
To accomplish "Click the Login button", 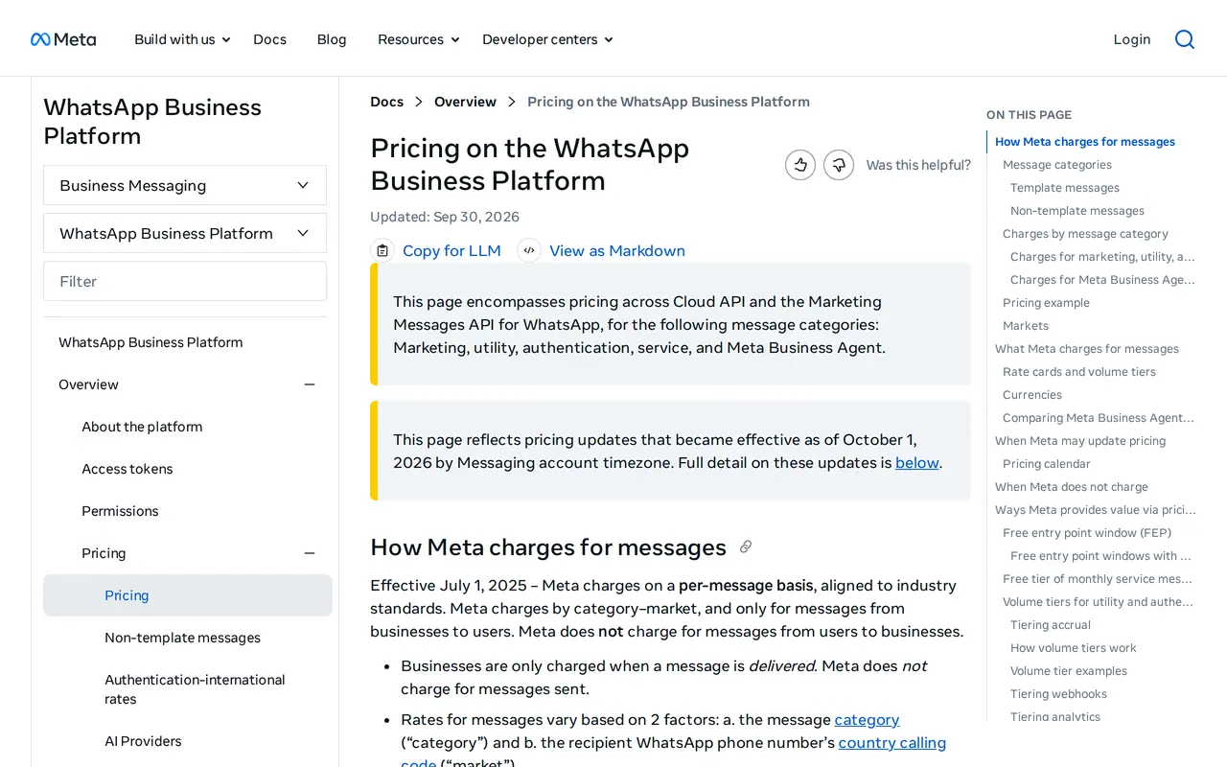I will click(x=1132, y=39).
